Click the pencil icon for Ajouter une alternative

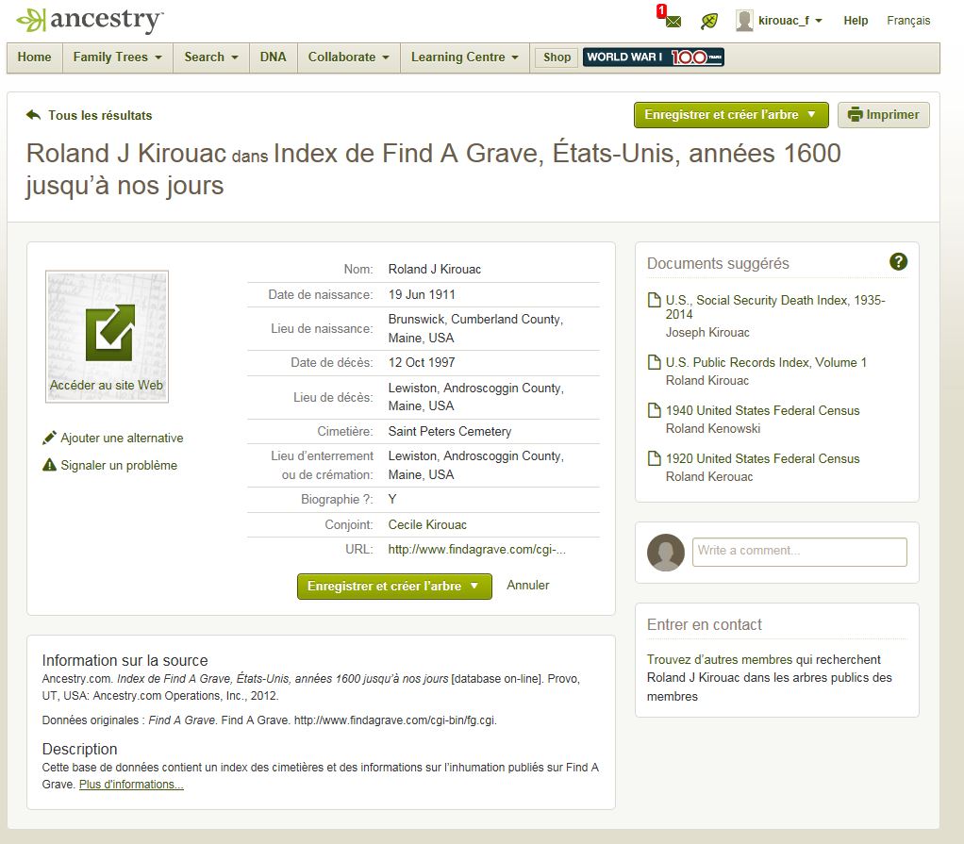pyautogui.click(x=49, y=438)
